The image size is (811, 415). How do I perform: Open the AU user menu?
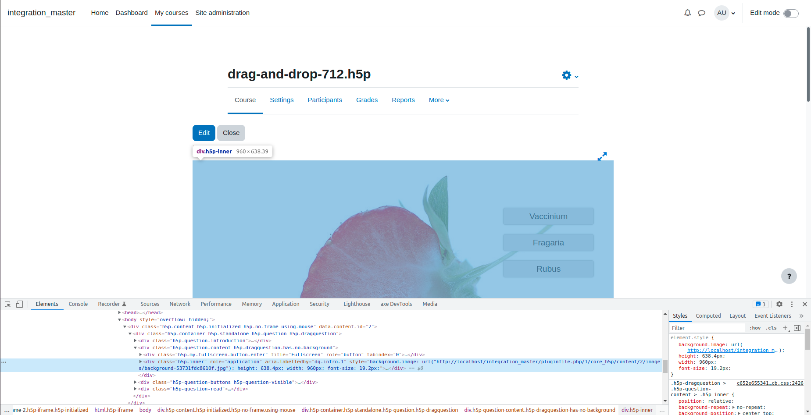[725, 13]
